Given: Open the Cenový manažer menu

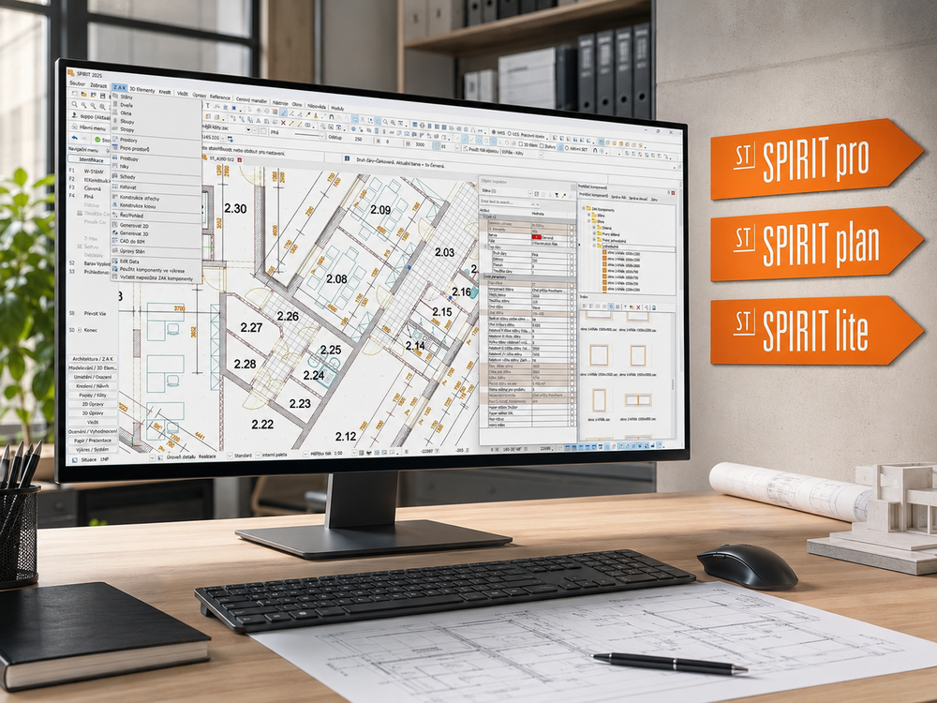Looking at the screenshot, I should click(251, 100).
